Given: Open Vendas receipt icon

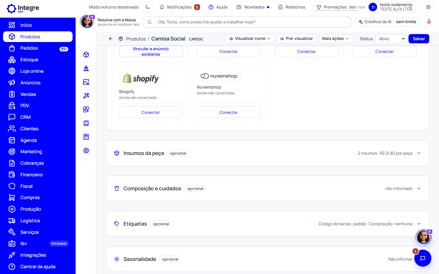Looking at the screenshot, I should 12,94.
